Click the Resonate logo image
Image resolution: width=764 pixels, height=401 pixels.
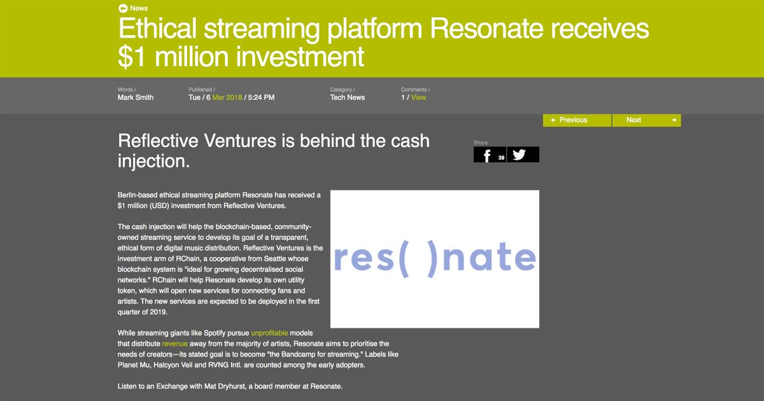point(435,259)
